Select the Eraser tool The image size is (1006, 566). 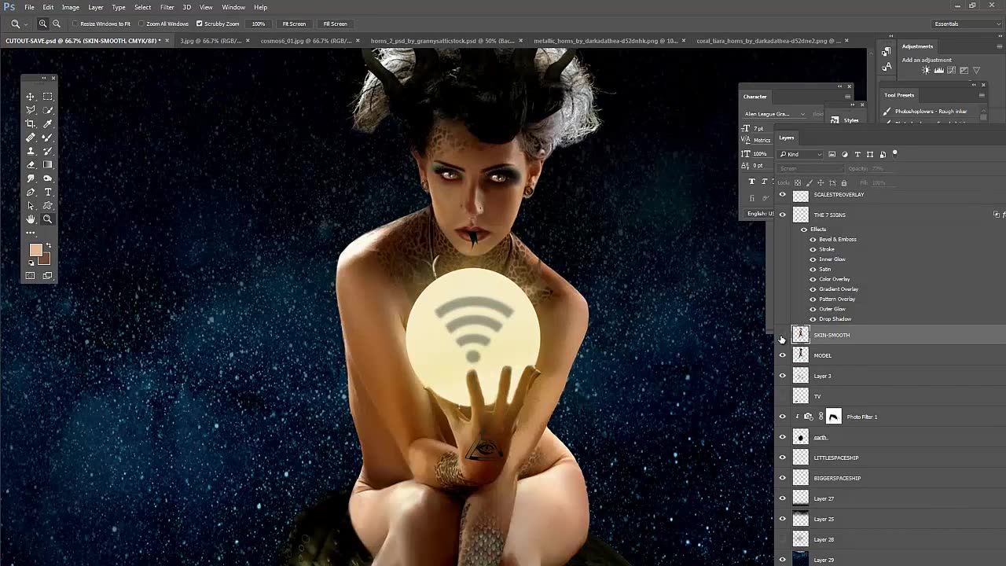tap(31, 165)
